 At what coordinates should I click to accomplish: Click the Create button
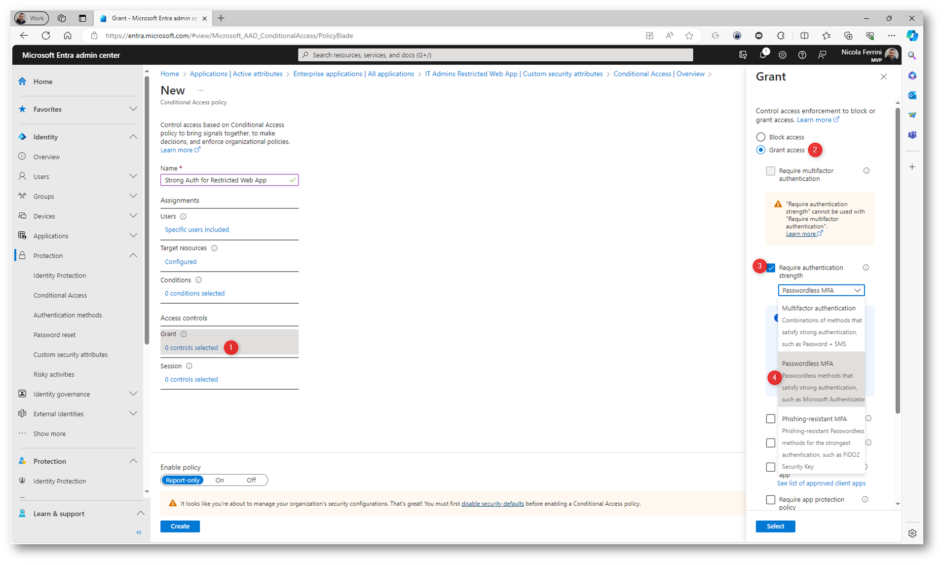[180, 526]
